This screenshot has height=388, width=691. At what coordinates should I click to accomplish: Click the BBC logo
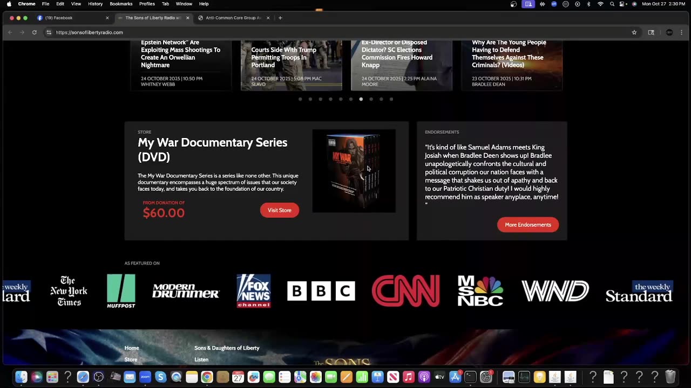pyautogui.click(x=321, y=291)
